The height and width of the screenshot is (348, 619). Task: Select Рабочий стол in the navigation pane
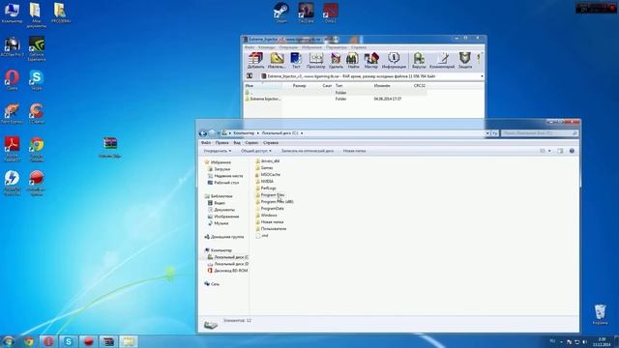[x=223, y=183]
